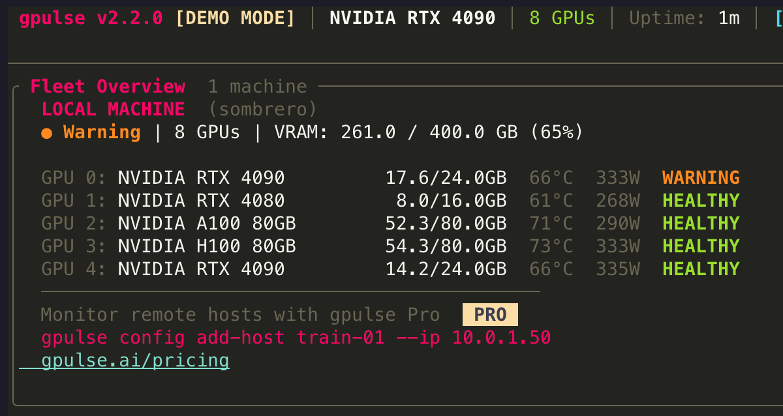Click the HEALTHY status for GPU 1
783x416 pixels.
click(700, 200)
